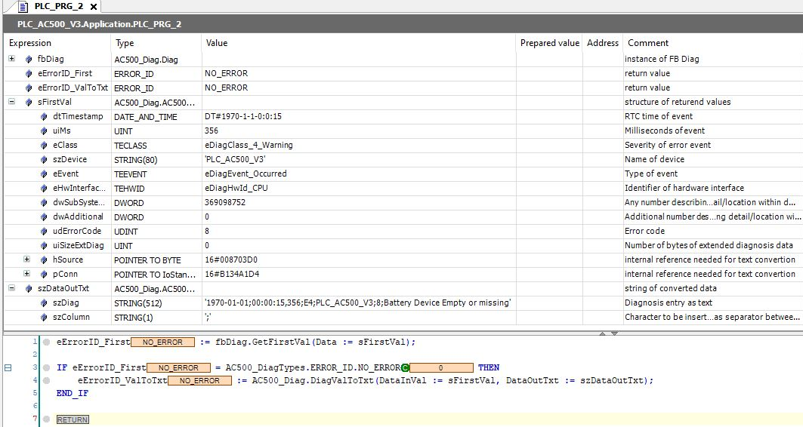Select the PLC_PRG_2 tab
The image size is (803, 427).
tap(59, 7)
